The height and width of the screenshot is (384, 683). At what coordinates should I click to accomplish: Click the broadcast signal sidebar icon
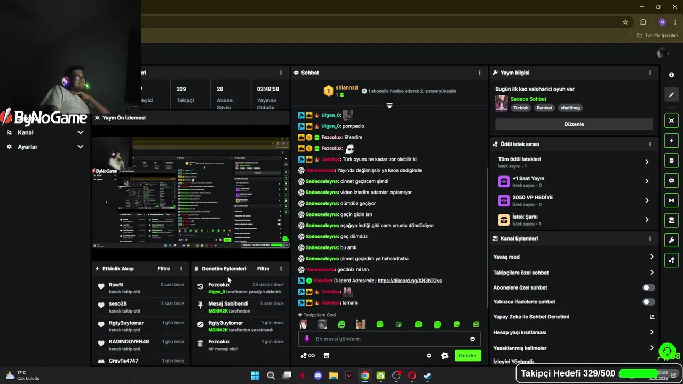[671, 200]
